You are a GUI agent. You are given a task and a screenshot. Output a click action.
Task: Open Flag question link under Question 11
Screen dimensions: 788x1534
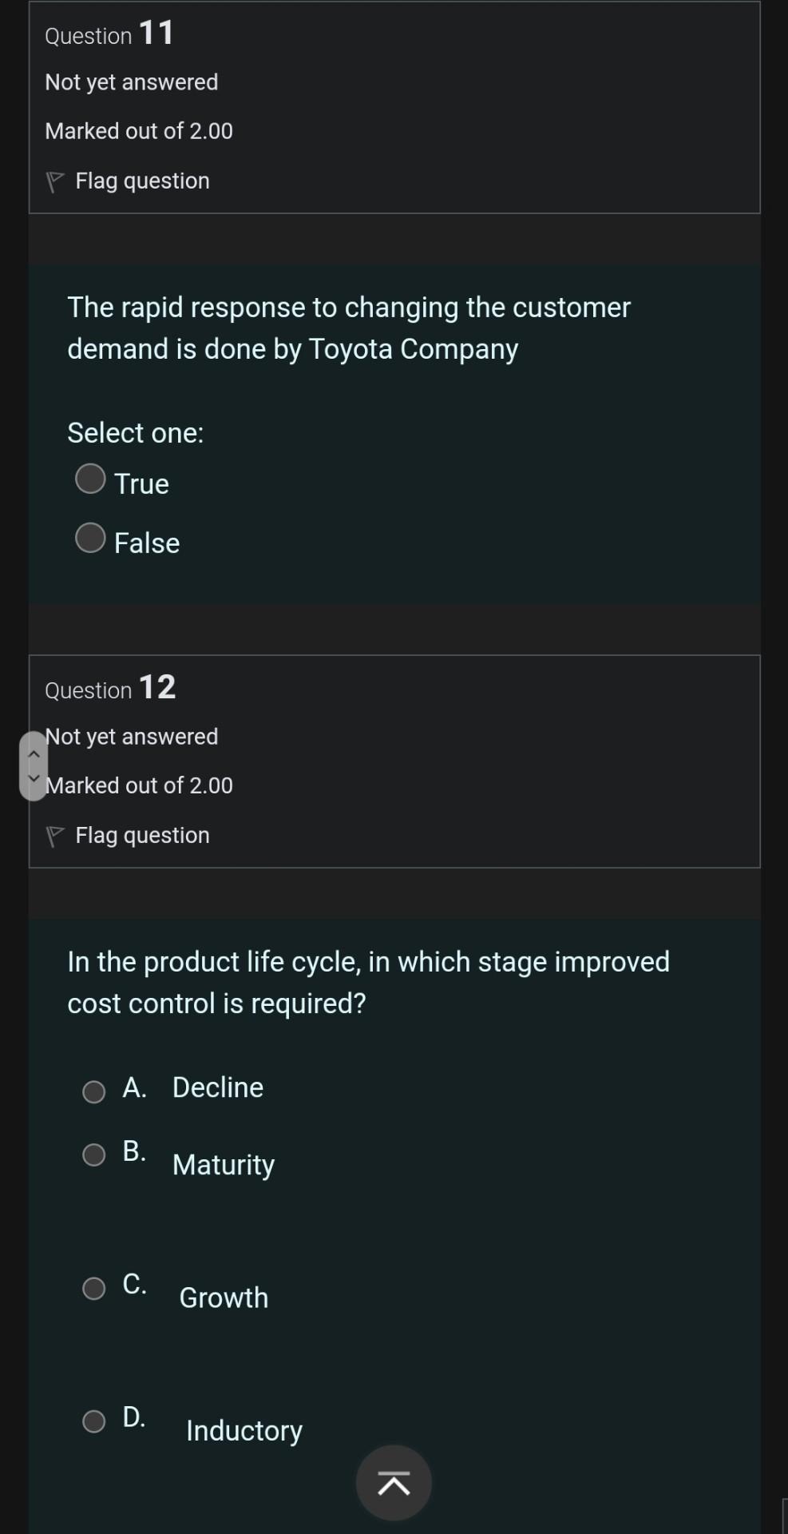pyautogui.click(x=141, y=180)
